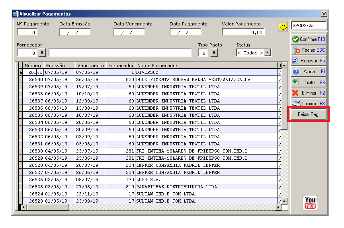Screen dimensions: 344x228
Task: Click the Valor Pagamento field
Action: point(243,33)
